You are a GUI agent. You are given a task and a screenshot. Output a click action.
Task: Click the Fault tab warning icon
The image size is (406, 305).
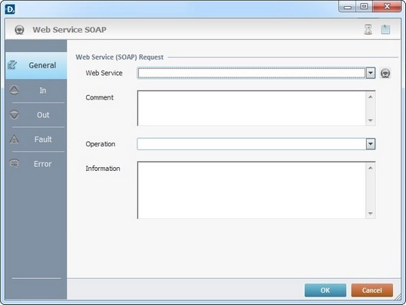coord(14,139)
